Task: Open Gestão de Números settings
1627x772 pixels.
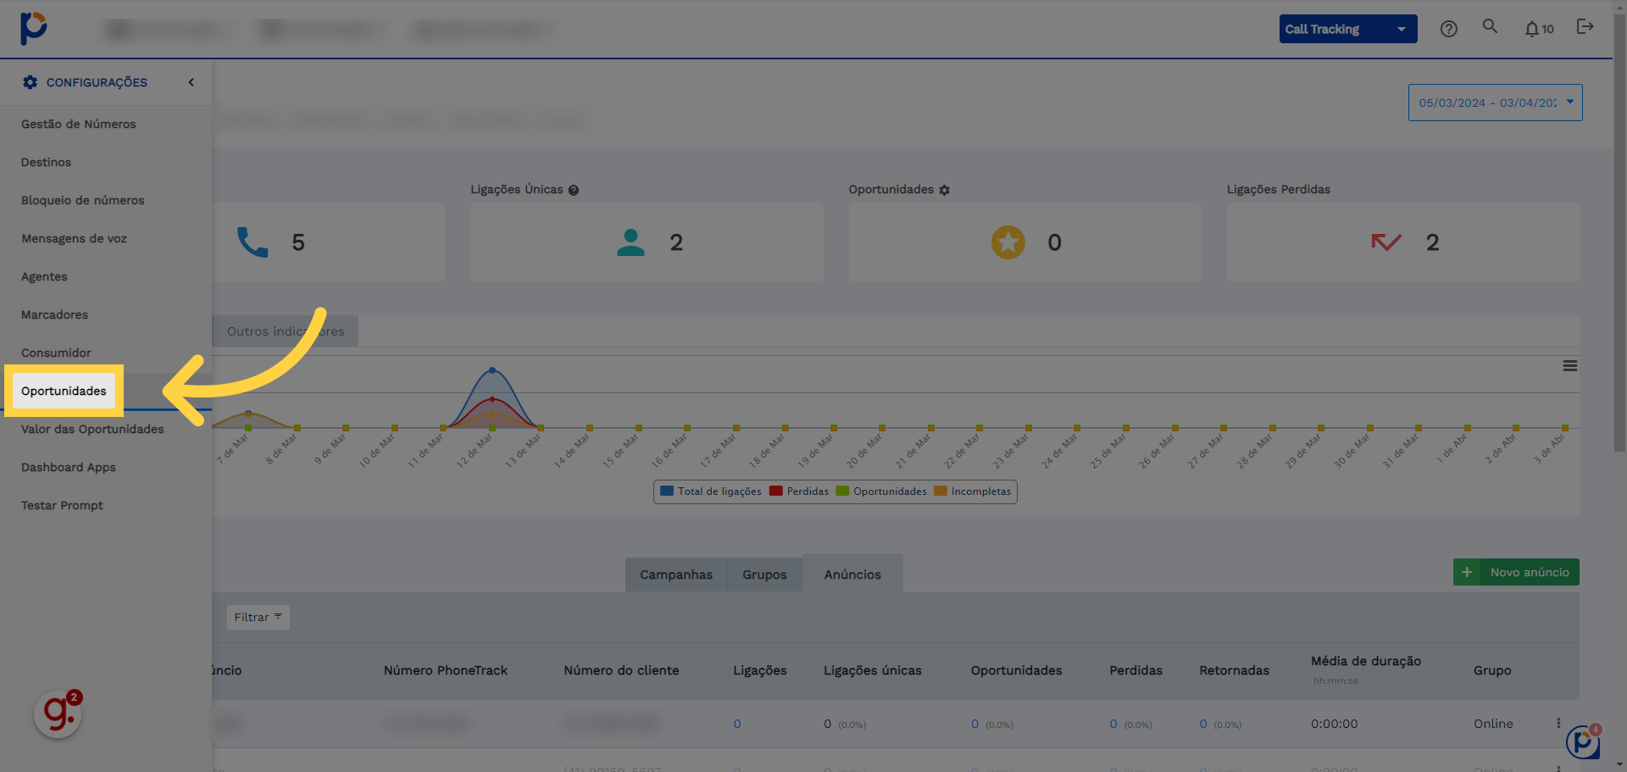Action: pyautogui.click(x=79, y=124)
